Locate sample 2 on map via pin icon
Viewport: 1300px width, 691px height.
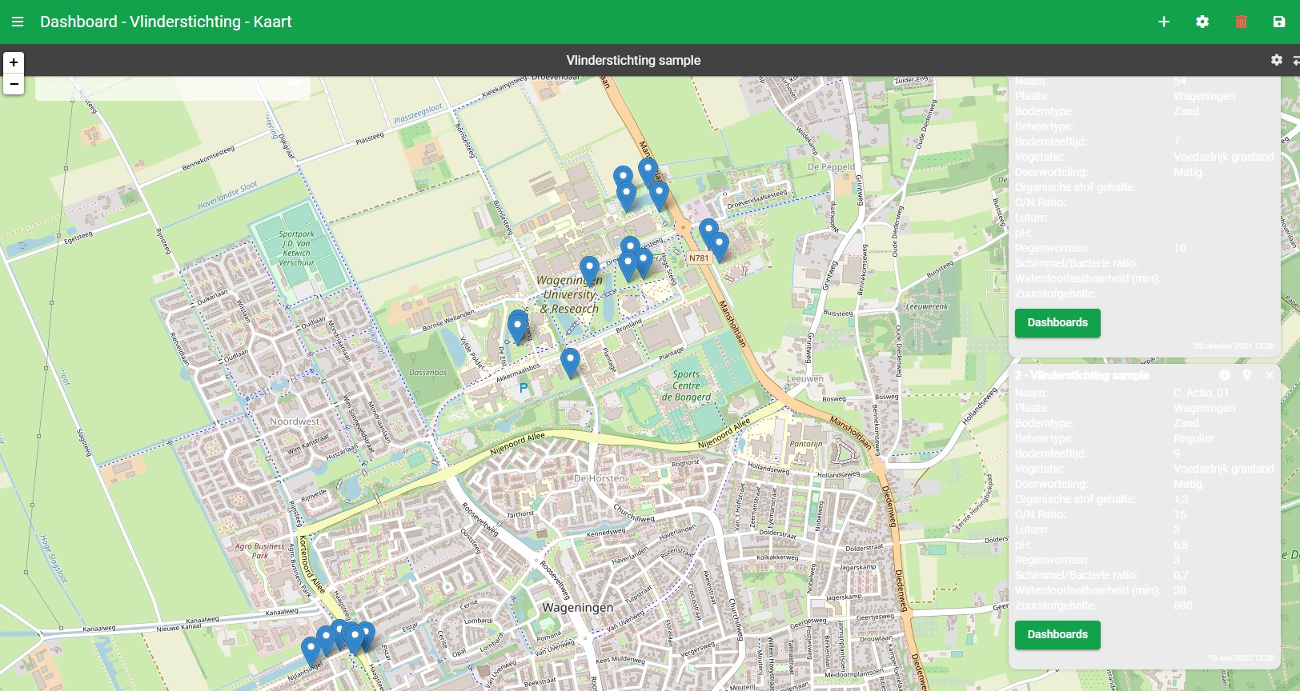tap(1247, 375)
